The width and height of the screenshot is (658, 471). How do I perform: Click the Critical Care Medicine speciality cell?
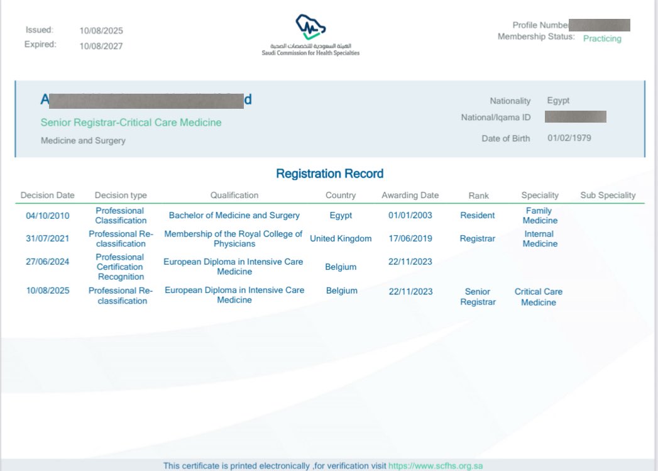[539, 297]
